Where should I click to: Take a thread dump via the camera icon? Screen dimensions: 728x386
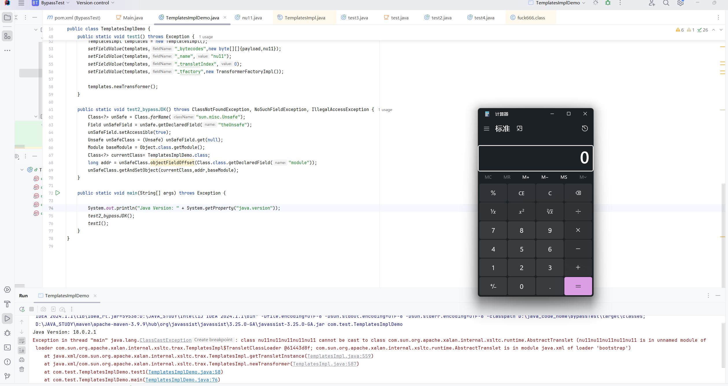pos(43,309)
